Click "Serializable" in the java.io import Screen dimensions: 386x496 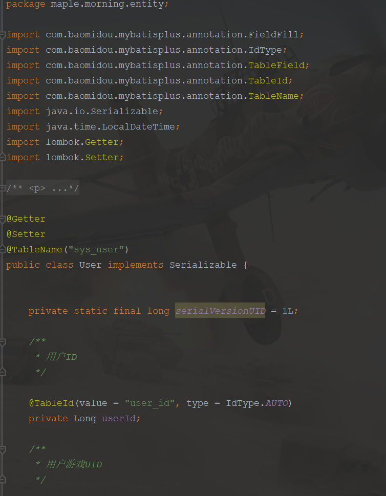124,112
